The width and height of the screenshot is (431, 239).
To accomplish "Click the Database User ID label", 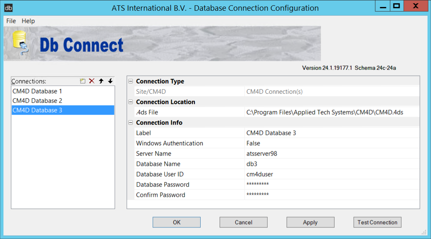I will [x=160, y=174].
